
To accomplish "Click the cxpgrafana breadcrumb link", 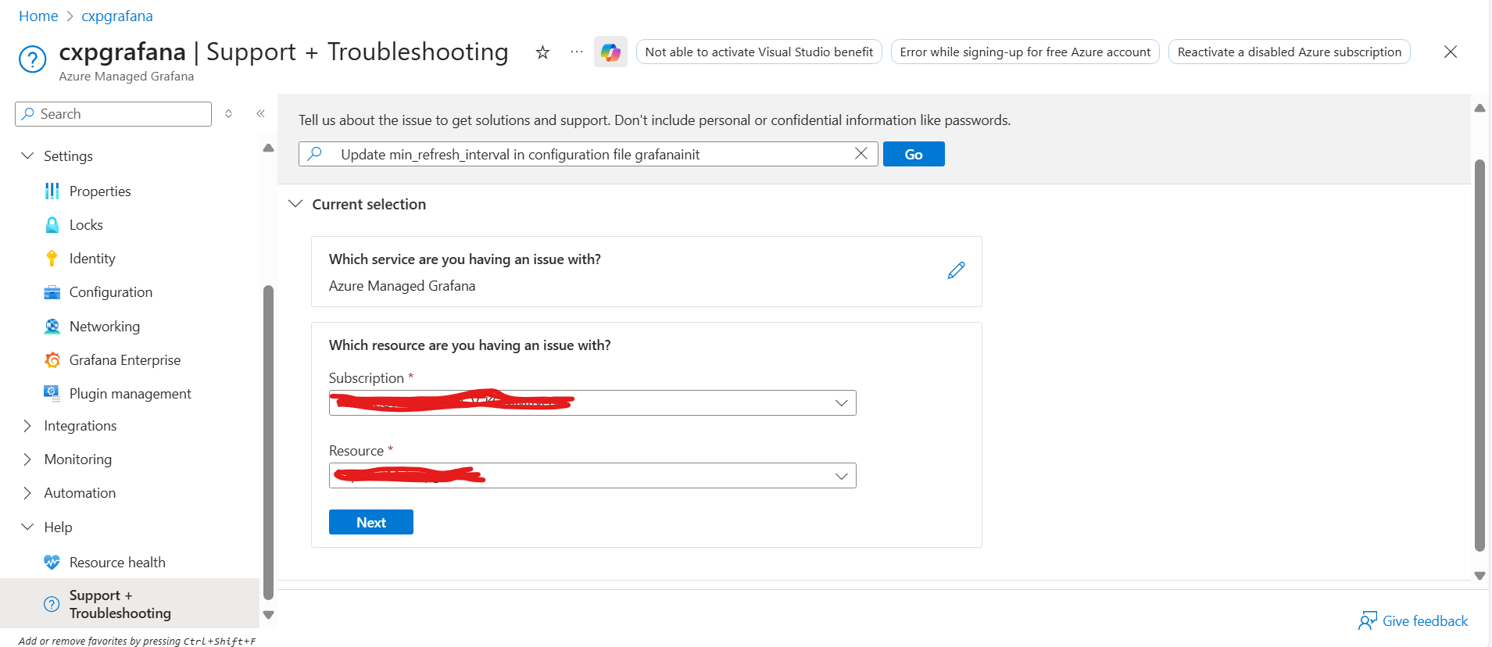I will point(117,16).
